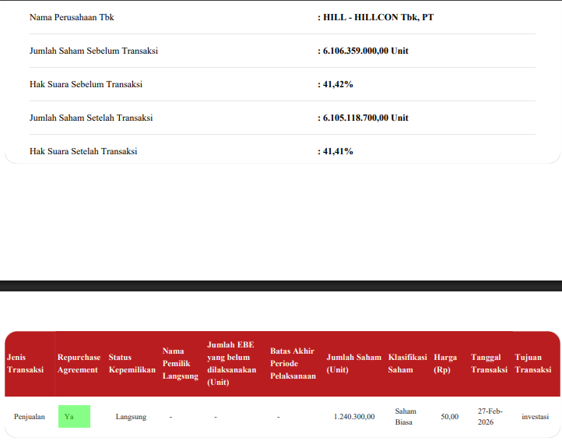Click 'Jumlah EBE yang belum dilaksanakan' header
Image resolution: width=562 pixels, height=441 pixels.
[231, 364]
